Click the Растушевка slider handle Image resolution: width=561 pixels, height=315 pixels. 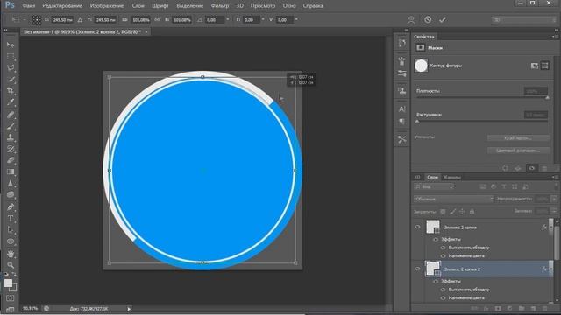[417, 122]
